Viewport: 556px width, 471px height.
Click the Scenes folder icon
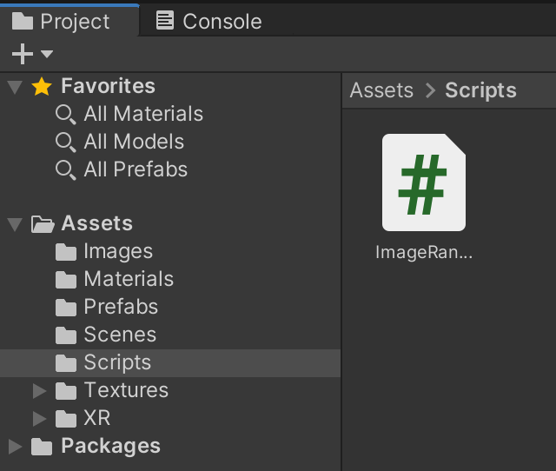coord(66,335)
